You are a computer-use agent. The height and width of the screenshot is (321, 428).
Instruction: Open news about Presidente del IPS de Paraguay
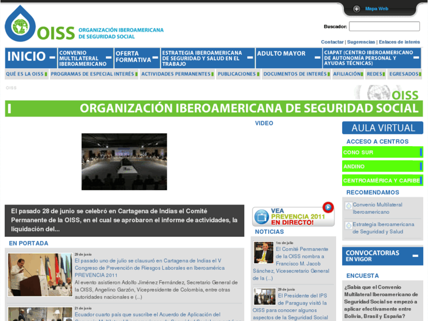[290, 306]
